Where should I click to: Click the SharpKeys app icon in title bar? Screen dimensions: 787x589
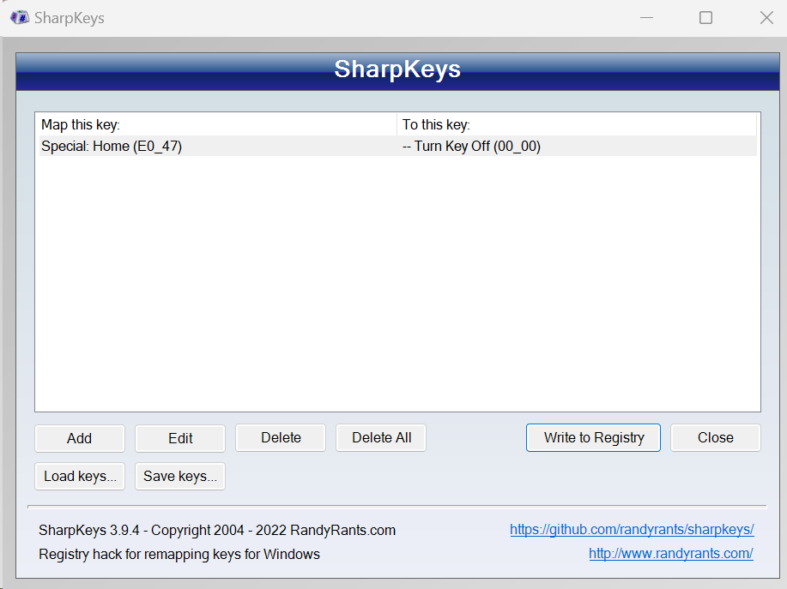[18, 17]
